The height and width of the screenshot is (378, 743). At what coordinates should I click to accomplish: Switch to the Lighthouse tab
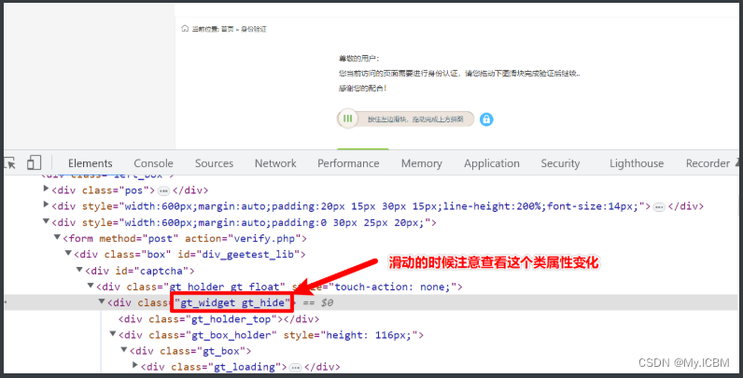point(637,163)
